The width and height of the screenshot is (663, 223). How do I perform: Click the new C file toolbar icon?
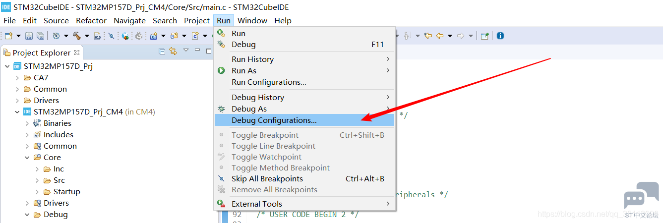pyautogui.click(x=195, y=36)
